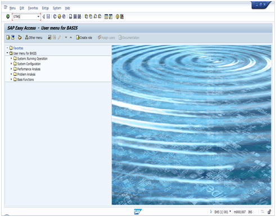
Task: Click the First Page icon
Action: click(86, 16)
